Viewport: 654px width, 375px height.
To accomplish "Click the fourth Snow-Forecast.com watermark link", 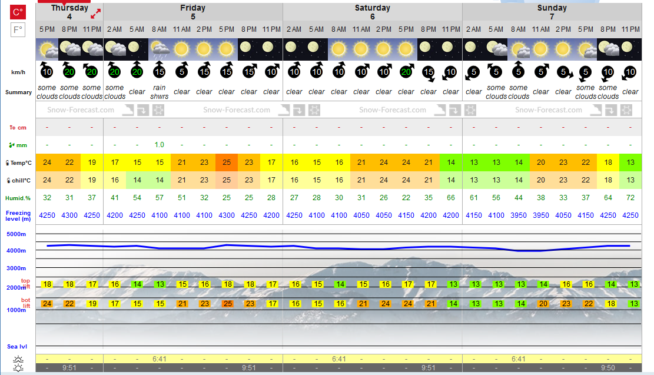I will (549, 110).
